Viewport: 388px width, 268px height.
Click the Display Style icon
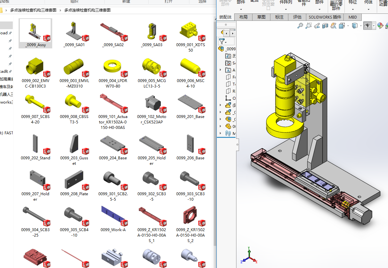(x=355, y=26)
